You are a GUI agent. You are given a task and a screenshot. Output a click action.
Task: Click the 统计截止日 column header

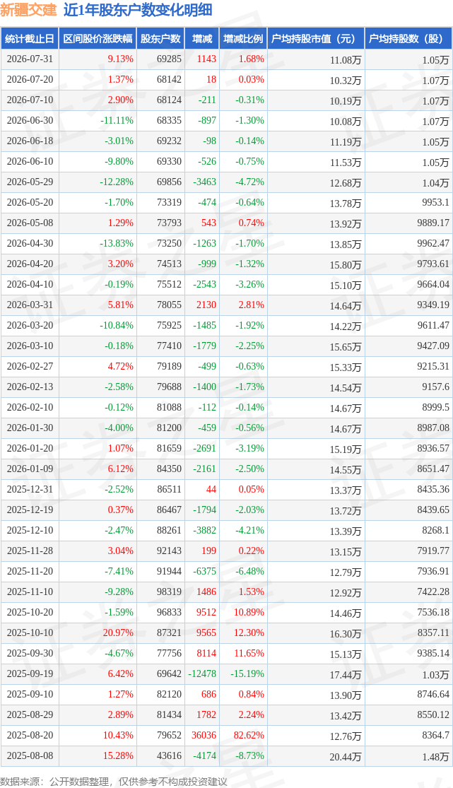[30, 39]
